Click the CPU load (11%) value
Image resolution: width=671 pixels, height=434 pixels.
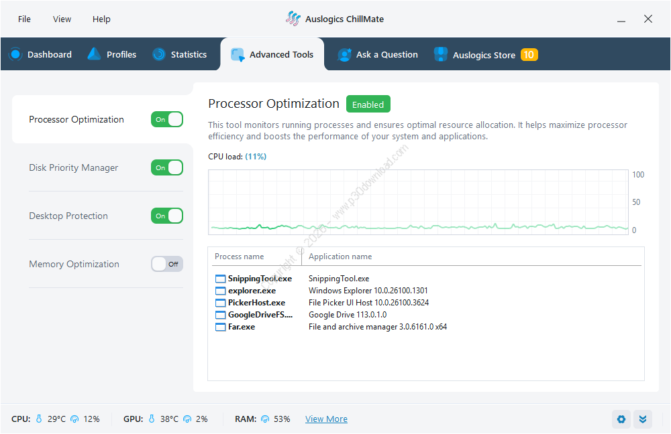point(256,156)
